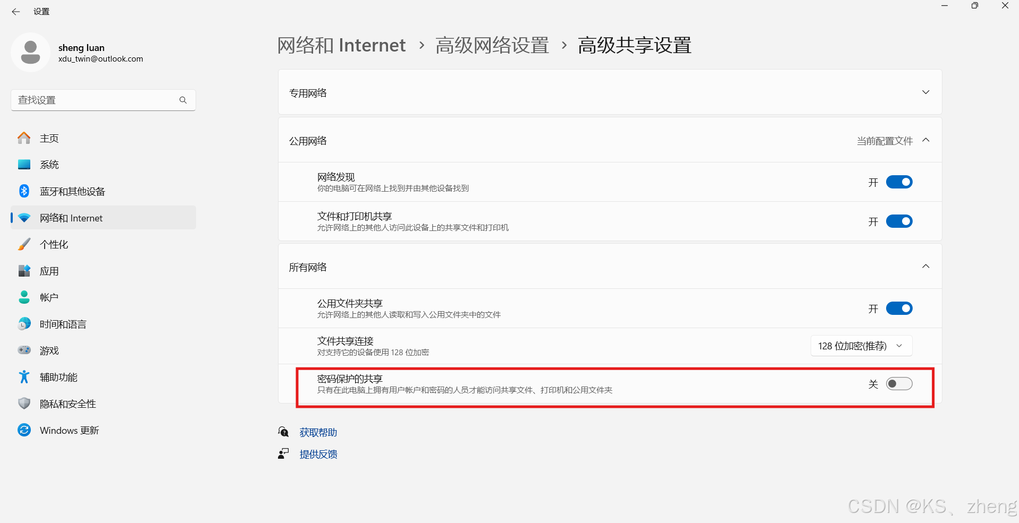Turn off 公用文件夹共享 toggle
The image size is (1019, 523).
tap(899, 308)
